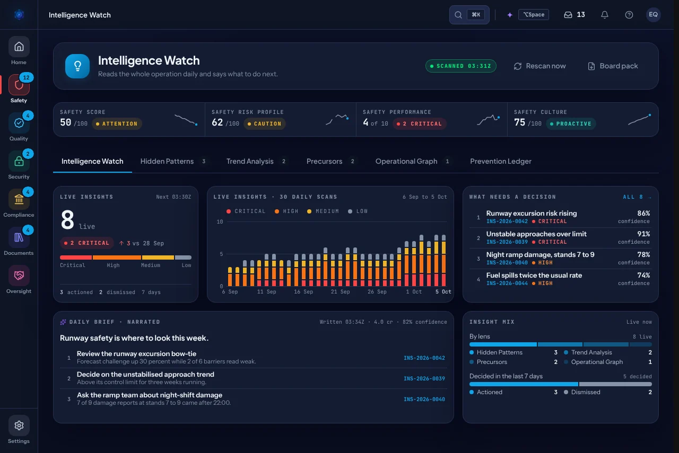Click Operational Graph row in Insight Mix
Viewport: 679px width, 453px height.
608,362
